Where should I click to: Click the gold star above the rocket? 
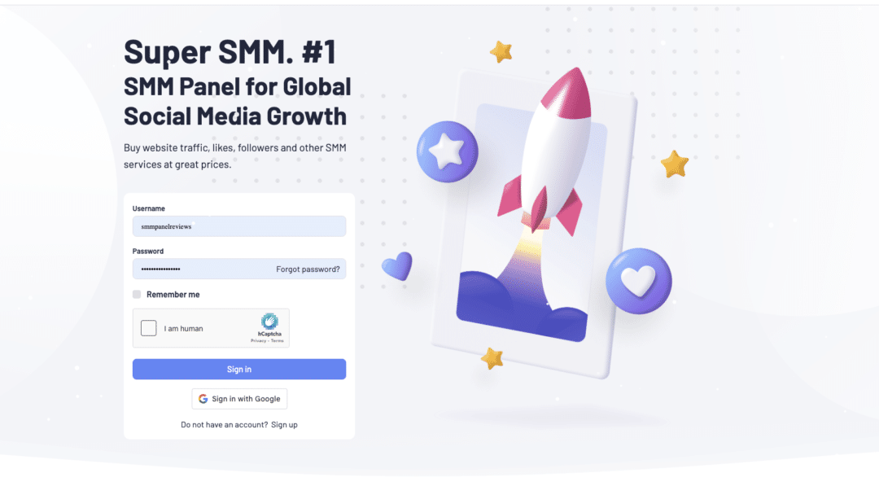pyautogui.click(x=501, y=51)
